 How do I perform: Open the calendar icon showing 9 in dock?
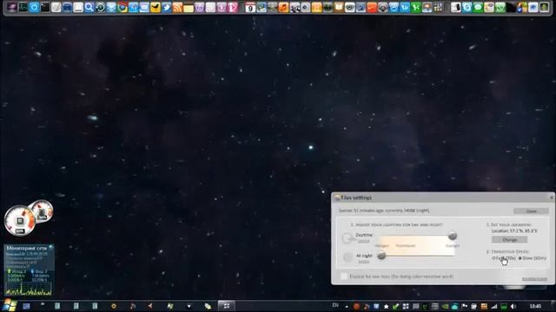point(250,8)
